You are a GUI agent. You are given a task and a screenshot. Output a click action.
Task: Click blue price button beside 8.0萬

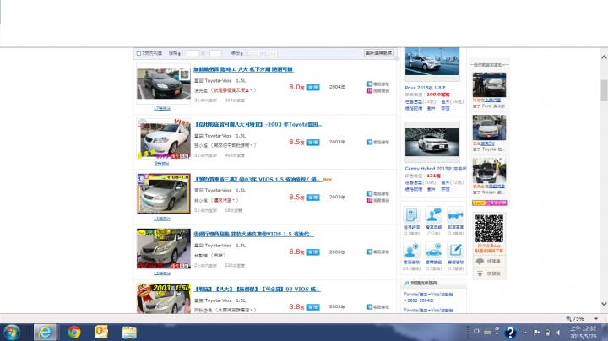click(313, 88)
